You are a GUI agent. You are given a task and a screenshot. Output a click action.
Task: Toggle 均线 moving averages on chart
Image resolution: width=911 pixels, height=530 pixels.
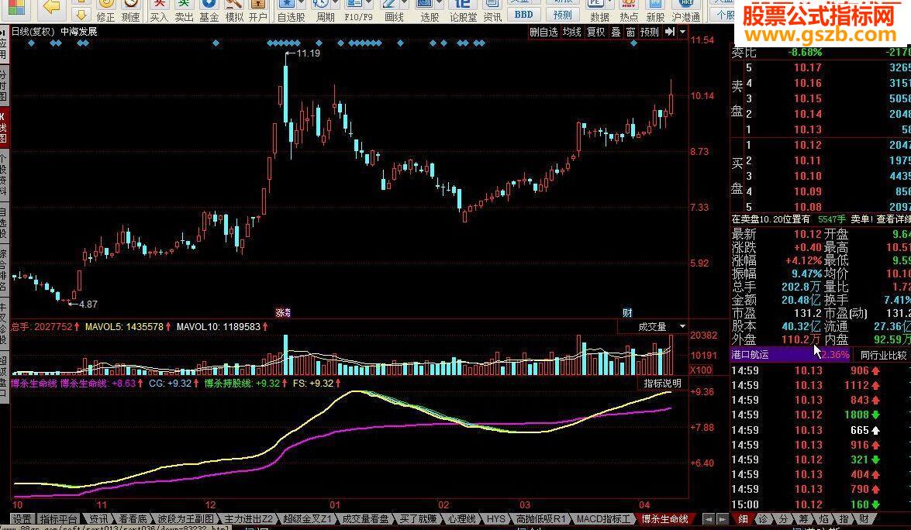pos(571,32)
